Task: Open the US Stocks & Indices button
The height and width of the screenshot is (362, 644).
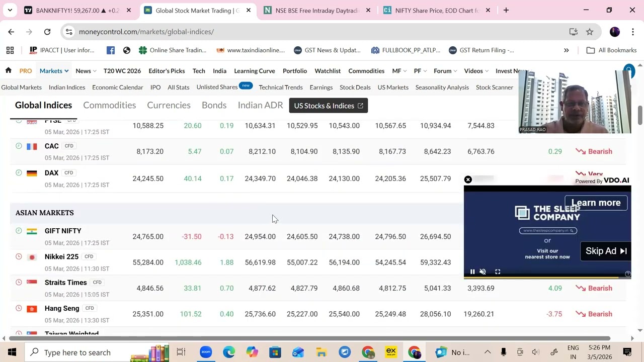Action: pos(329,106)
